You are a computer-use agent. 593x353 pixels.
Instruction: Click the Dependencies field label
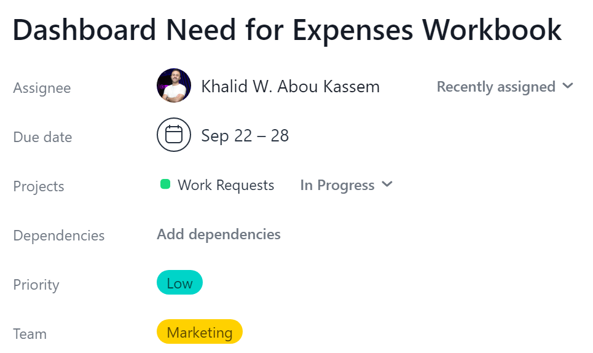click(58, 236)
